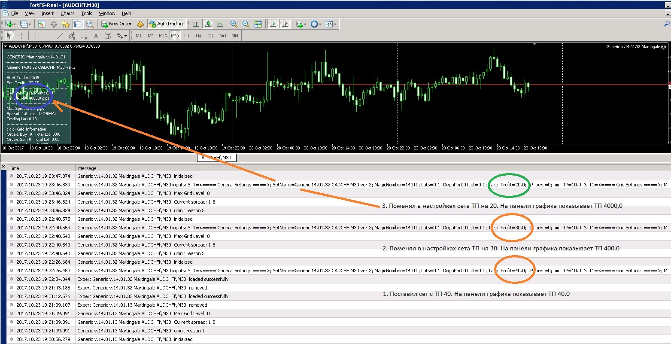The height and width of the screenshot is (344, 671).
Task: Draw Fibonacci retracement
Action: [84, 36]
